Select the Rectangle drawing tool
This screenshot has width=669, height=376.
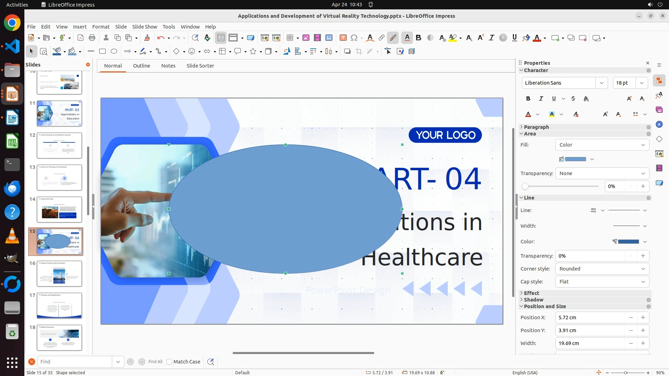pyautogui.click(x=102, y=52)
